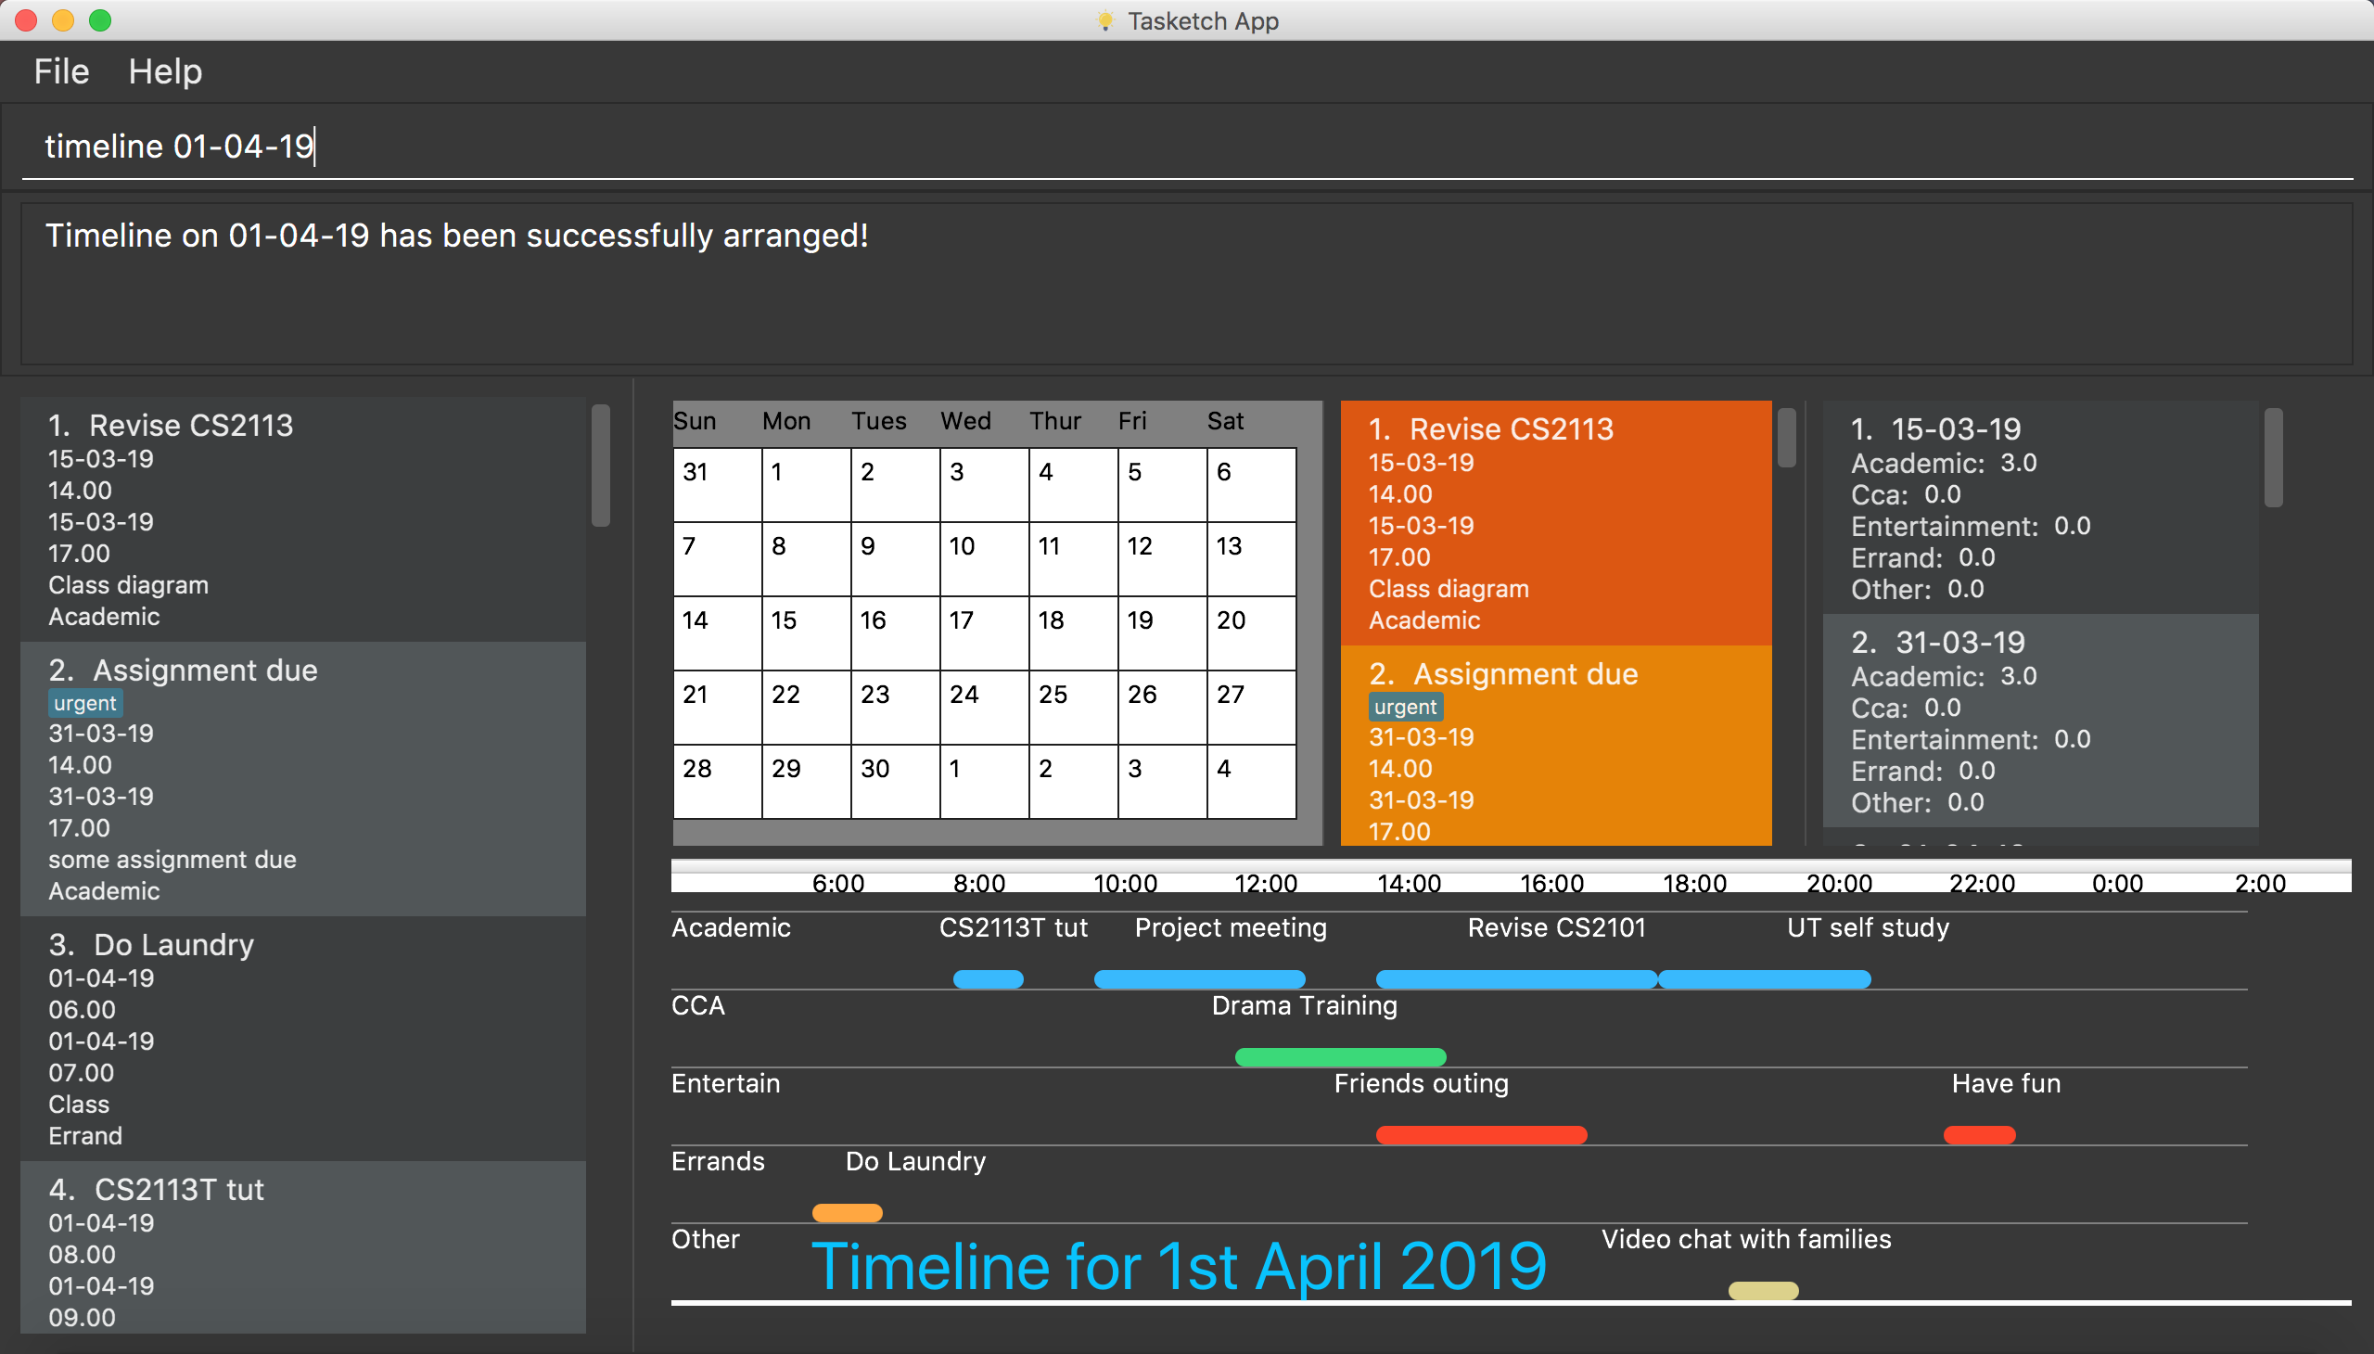Screen dimensions: 2374x1354
Task: Click the urgent tag in reminder card
Action: point(1405,707)
